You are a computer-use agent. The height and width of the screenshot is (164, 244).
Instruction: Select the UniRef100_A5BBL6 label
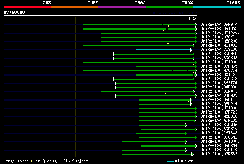219,117
